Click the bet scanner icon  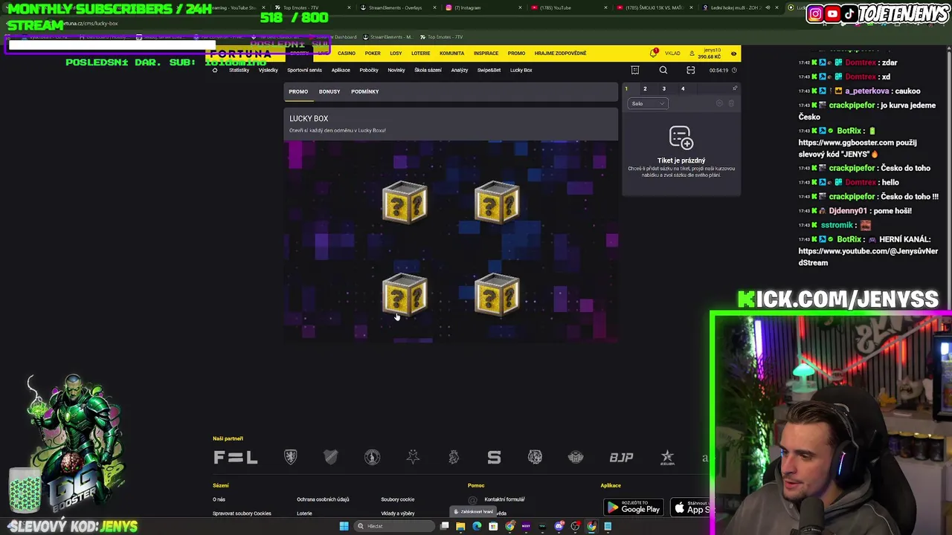[691, 70]
